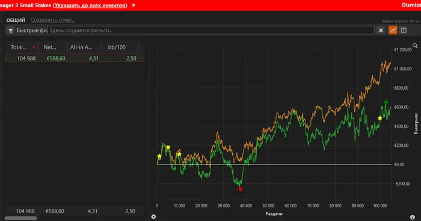
Task: Click the €1 000,00 axis label
Action: tap(403, 69)
